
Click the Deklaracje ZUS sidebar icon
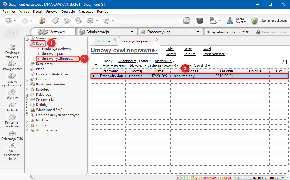[x=12, y=133]
